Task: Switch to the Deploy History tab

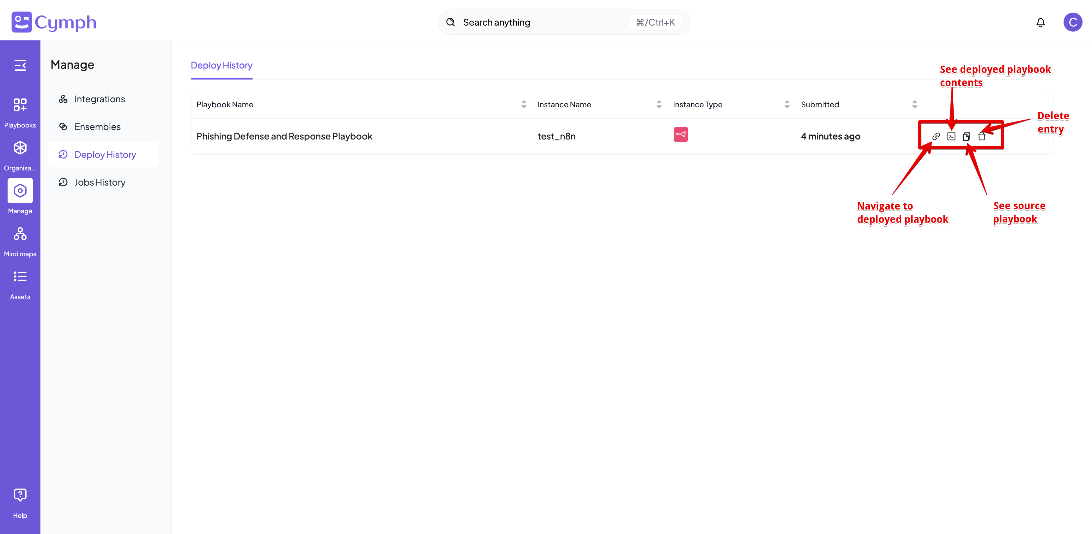Action: (x=221, y=66)
